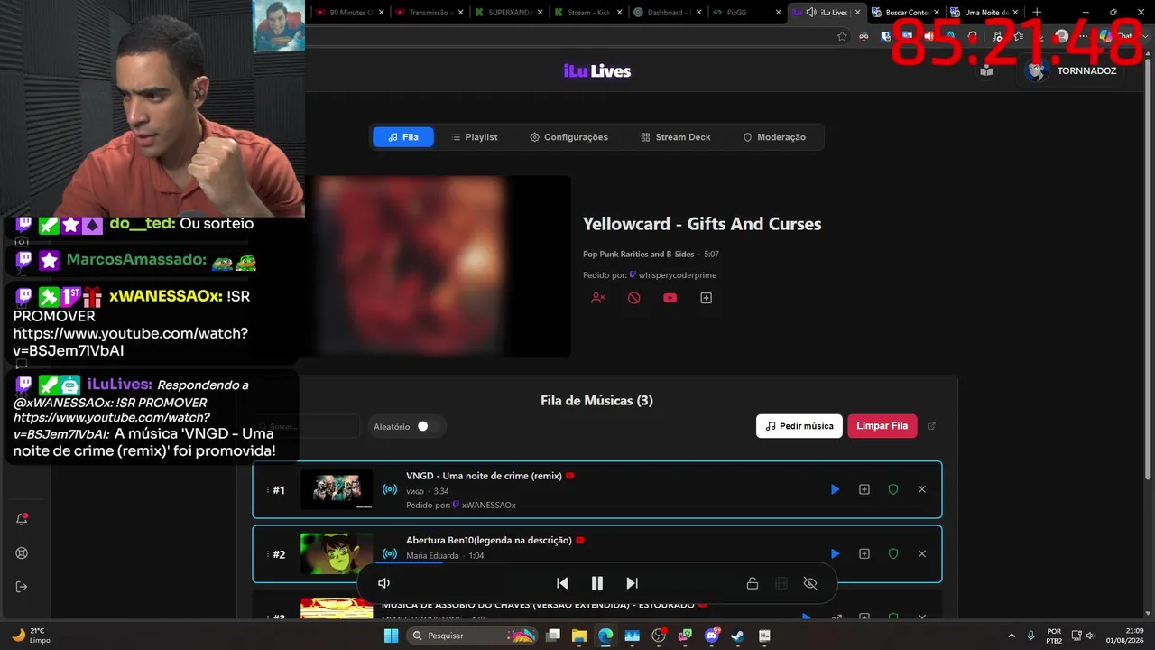Click the VNGD song thumbnail
This screenshot has width=1155, height=650.
click(337, 489)
